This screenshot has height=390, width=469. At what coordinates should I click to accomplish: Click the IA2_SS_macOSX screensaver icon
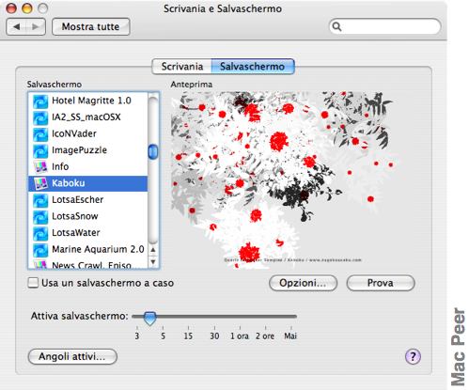40,117
